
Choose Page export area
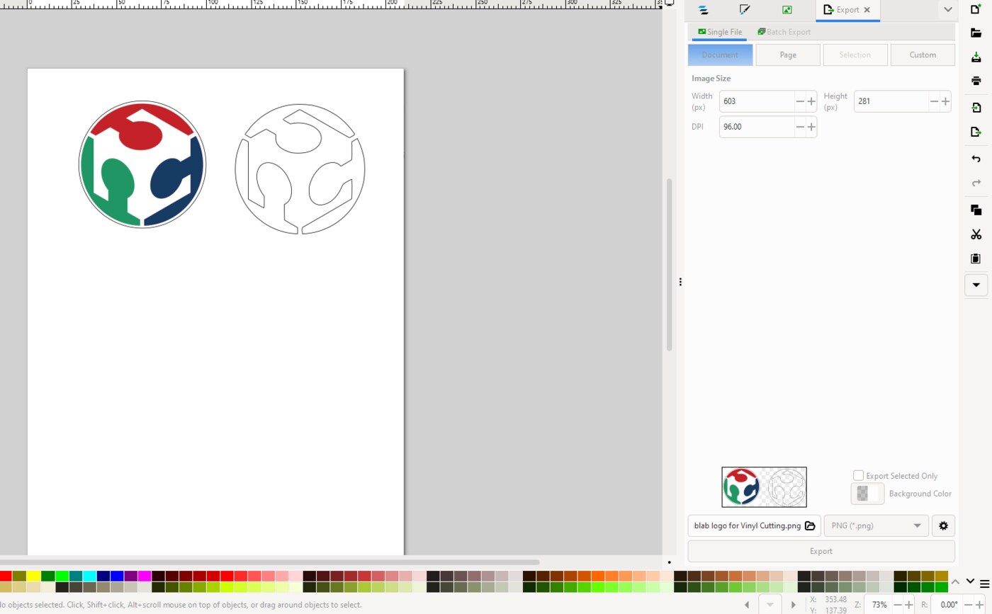click(788, 55)
